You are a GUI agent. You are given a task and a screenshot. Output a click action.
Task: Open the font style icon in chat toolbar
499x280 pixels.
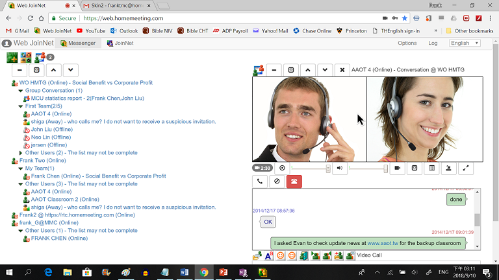click(x=269, y=256)
